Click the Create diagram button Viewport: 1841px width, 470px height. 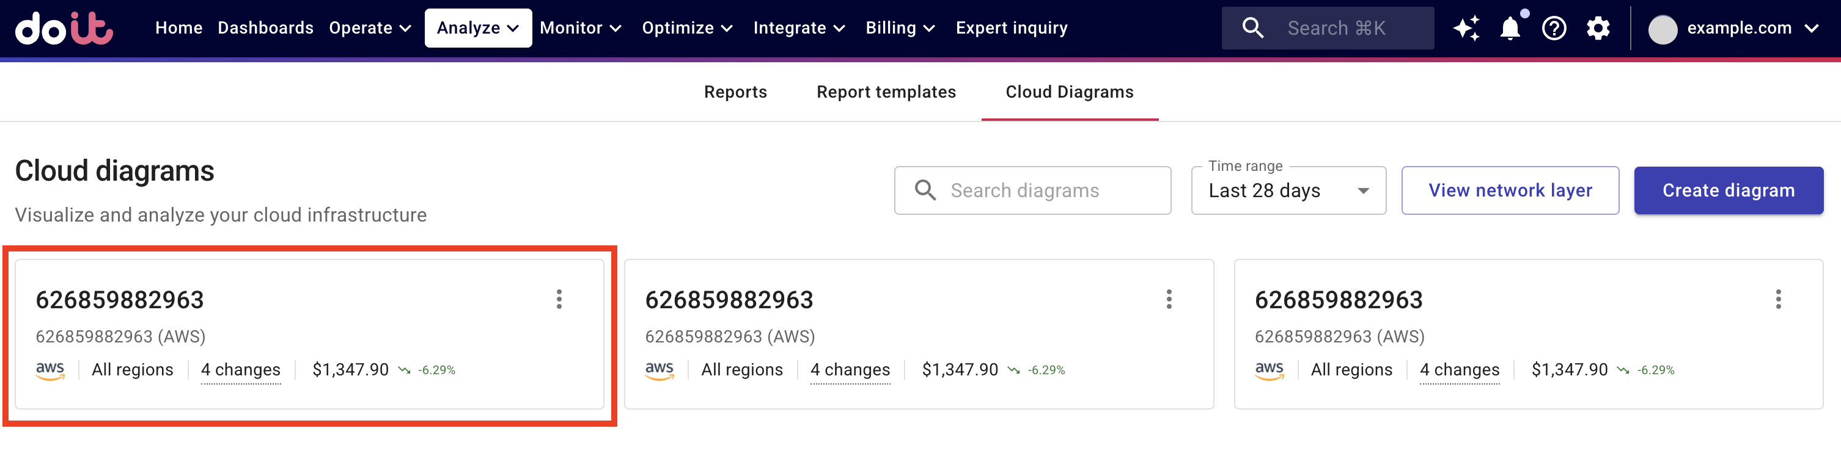(1728, 190)
